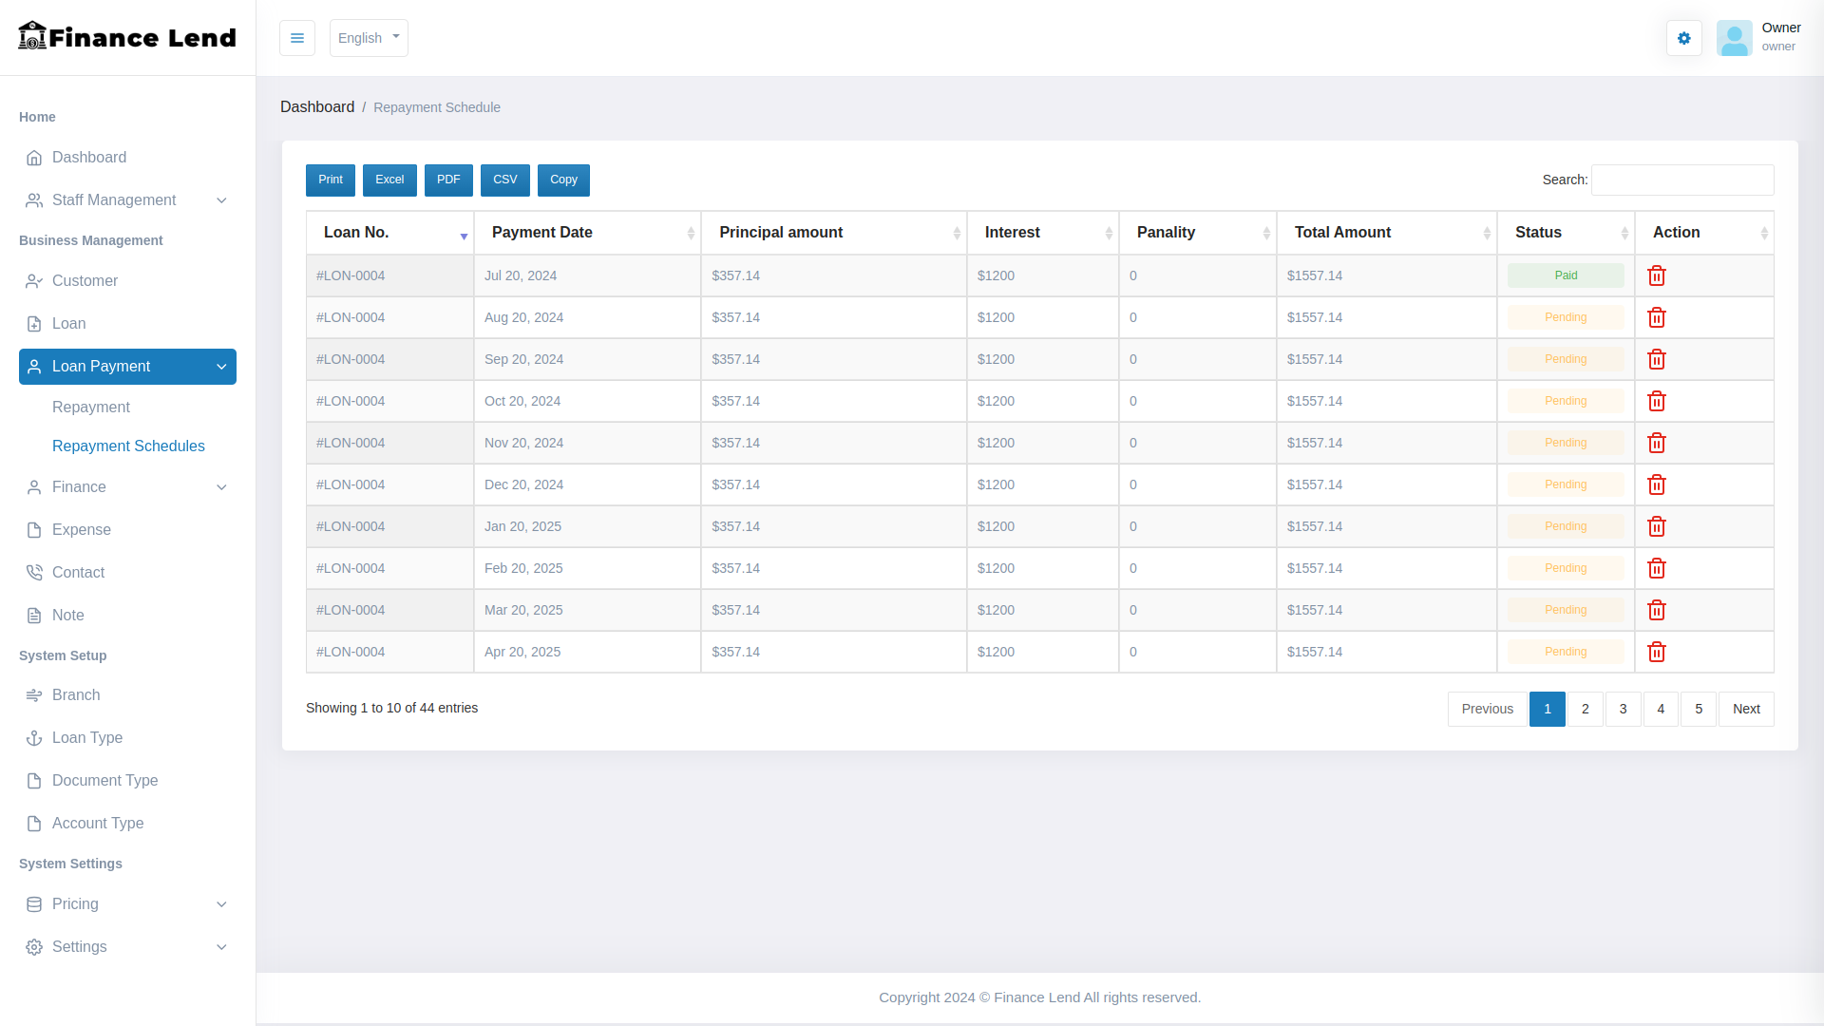Viewport: 1824px width, 1026px height.
Task: Delete the Jul 20, 2024 repayment row
Action: coord(1656,275)
